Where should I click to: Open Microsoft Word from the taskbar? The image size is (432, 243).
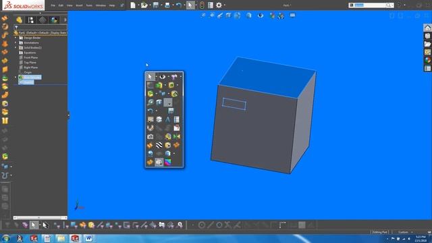[88, 238]
